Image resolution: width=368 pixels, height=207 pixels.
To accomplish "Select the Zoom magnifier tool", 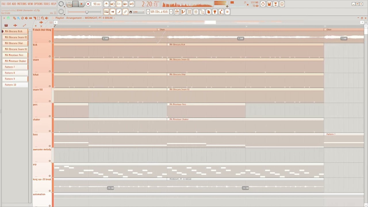I will click(43, 18).
